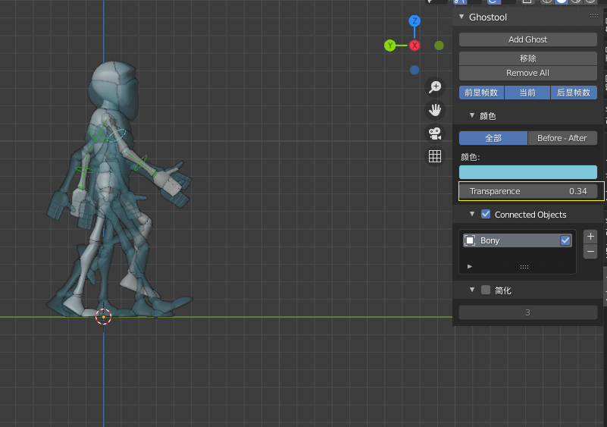Click the green Y axis gizmo ball
The height and width of the screenshot is (427, 607).
point(390,46)
